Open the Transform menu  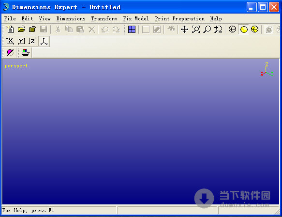(x=104, y=18)
